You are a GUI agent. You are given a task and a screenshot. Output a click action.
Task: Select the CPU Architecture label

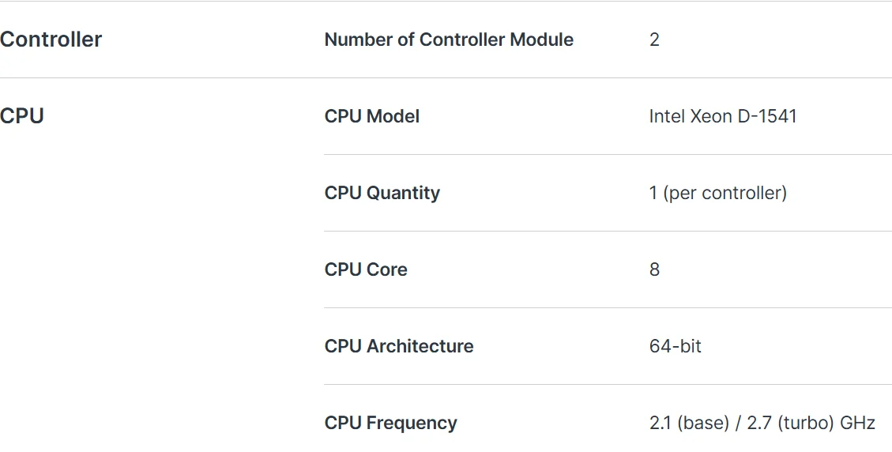click(399, 346)
